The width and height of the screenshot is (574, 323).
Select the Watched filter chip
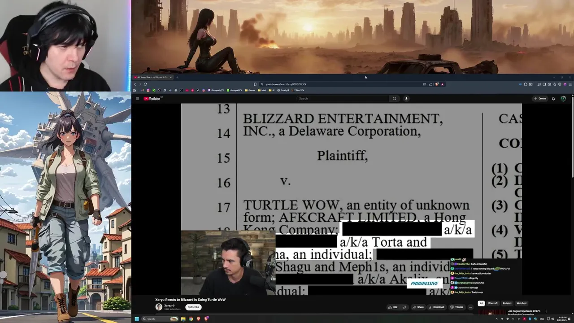(x=522, y=303)
